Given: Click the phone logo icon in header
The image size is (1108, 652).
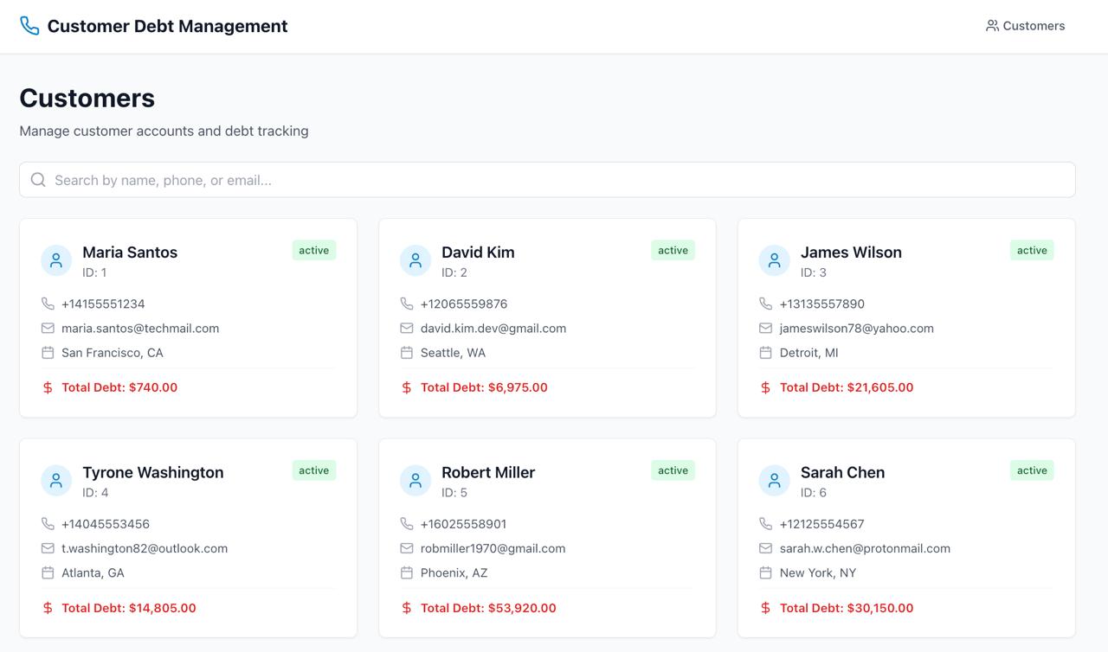Looking at the screenshot, I should click(x=29, y=26).
